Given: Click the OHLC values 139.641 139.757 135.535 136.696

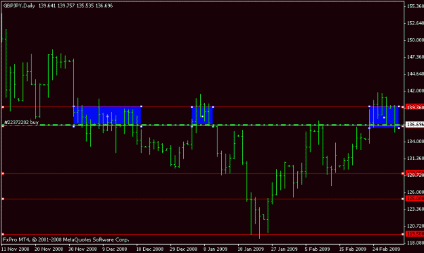Looking at the screenshot, I should pos(75,5).
